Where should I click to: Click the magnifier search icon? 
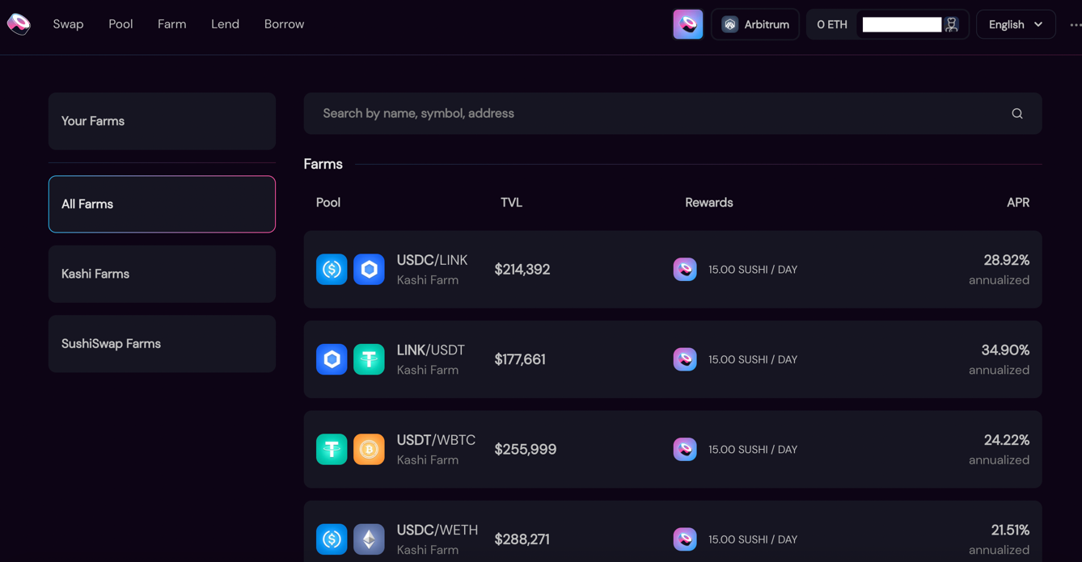(x=1016, y=114)
